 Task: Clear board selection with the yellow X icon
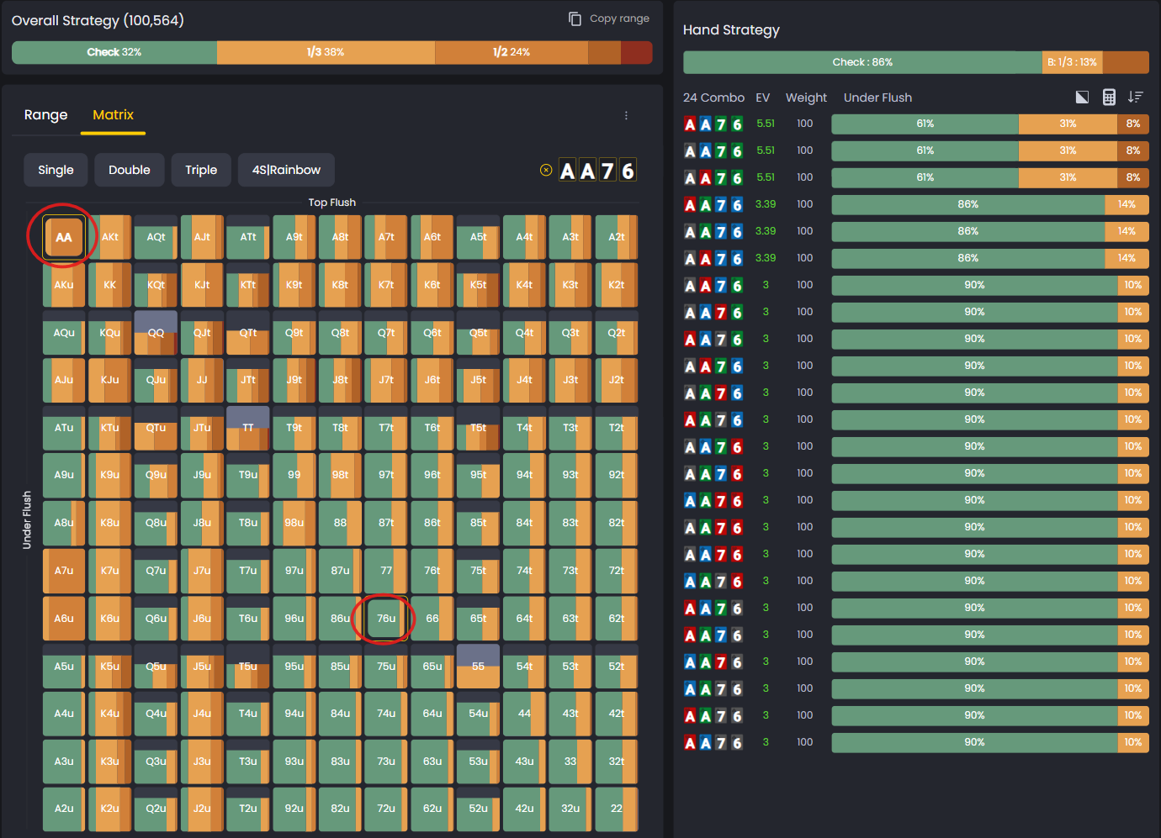click(546, 169)
